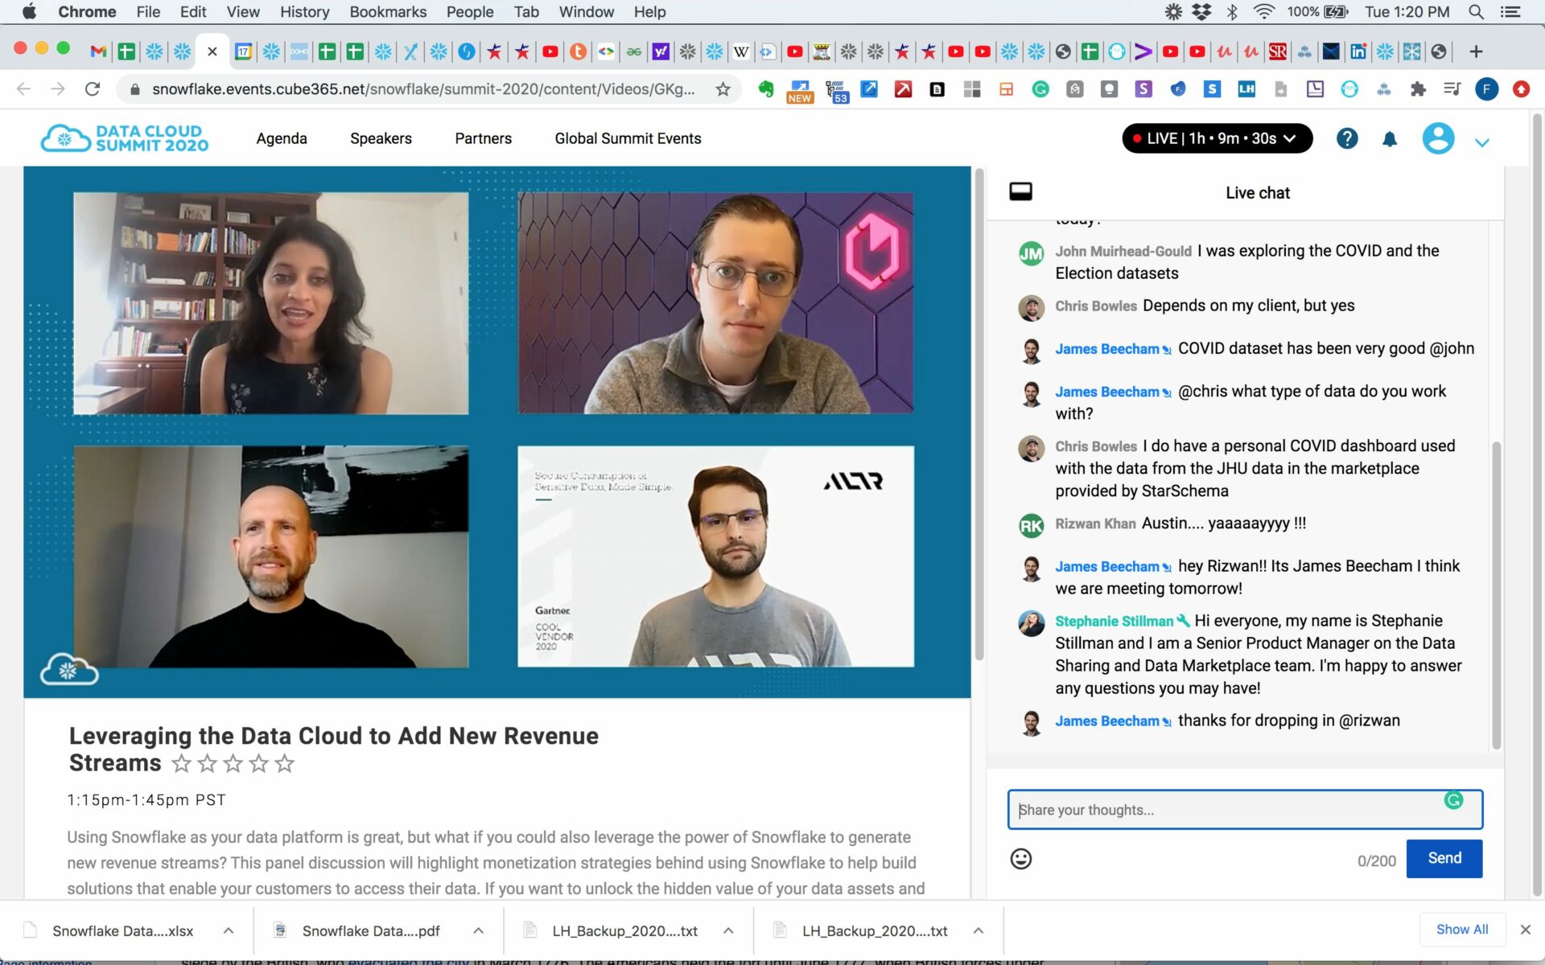Expand the account menu chevron
Viewport: 1545px width, 965px height.
(x=1482, y=142)
